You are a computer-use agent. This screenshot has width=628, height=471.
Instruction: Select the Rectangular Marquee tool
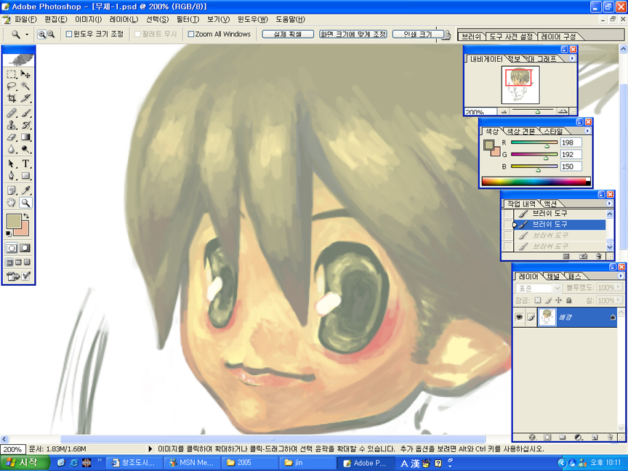[x=12, y=74]
